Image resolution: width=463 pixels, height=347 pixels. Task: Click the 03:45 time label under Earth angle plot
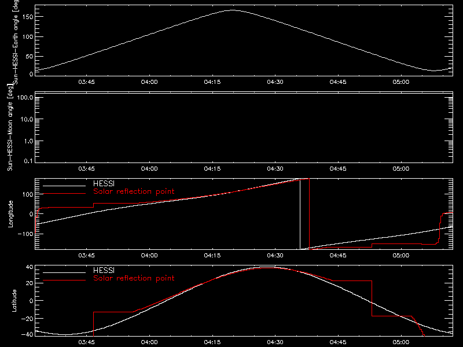[x=86, y=82]
